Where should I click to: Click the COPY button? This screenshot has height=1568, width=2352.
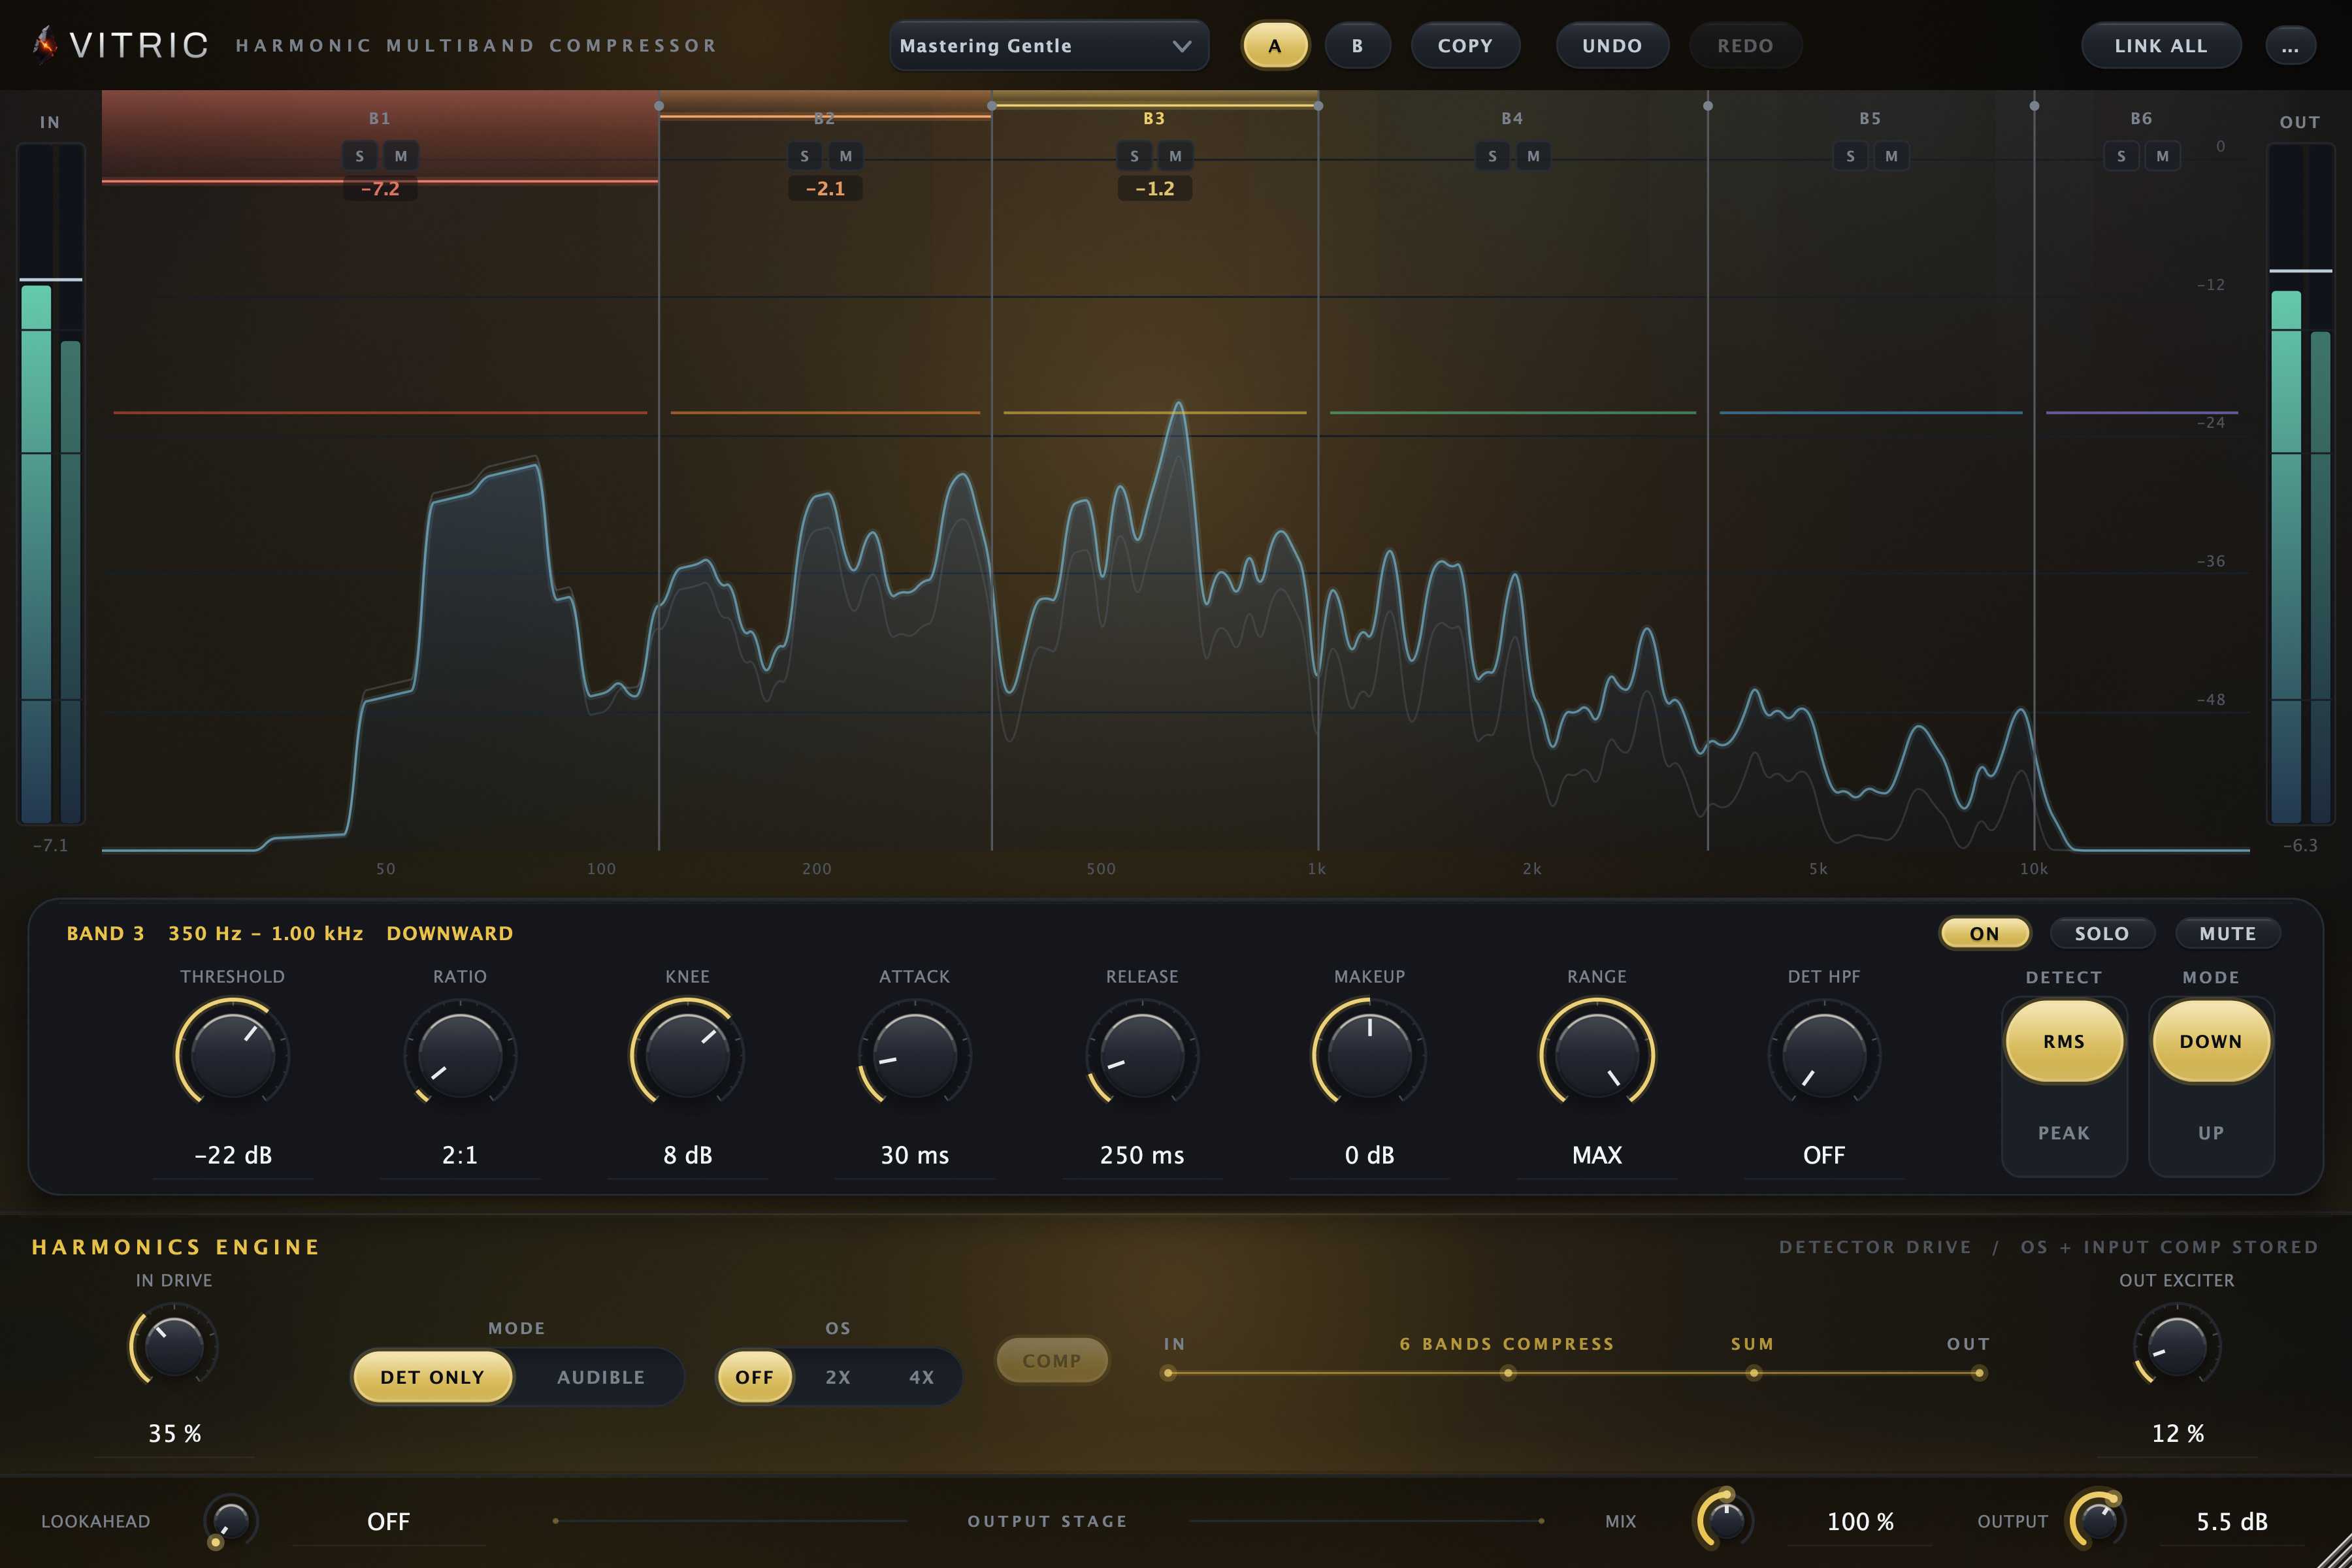1466,46
